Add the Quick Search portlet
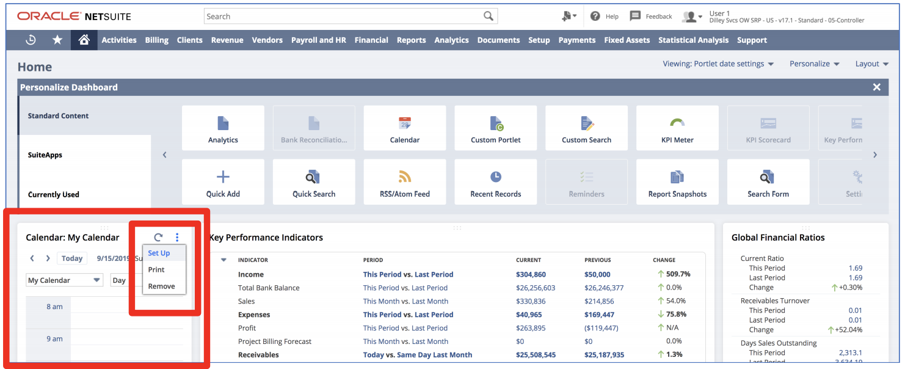The width and height of the screenshot is (905, 369). (x=314, y=182)
